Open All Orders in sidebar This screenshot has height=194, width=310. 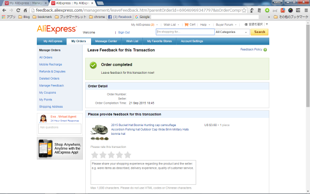pyautogui.click(x=46, y=57)
